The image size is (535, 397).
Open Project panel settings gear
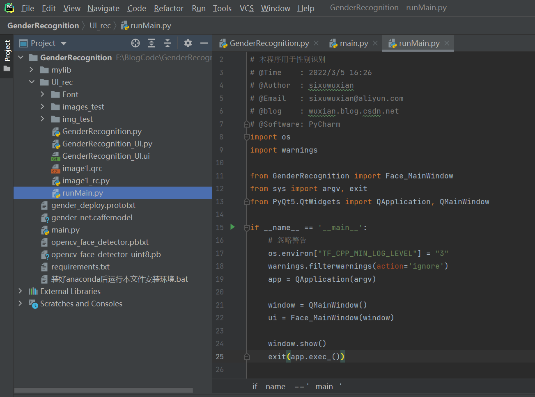[188, 43]
